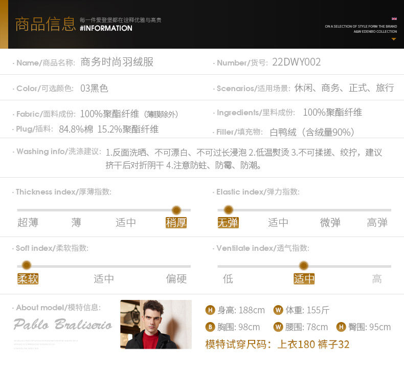Click the 臀围: 95cm text
The image size is (404, 365).
click(369, 327)
